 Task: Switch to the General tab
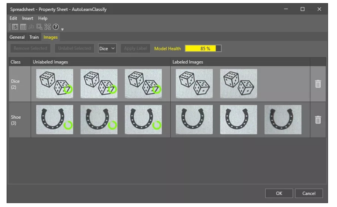pos(17,37)
